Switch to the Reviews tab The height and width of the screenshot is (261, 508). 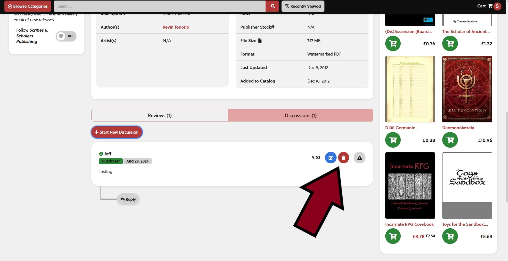160,116
